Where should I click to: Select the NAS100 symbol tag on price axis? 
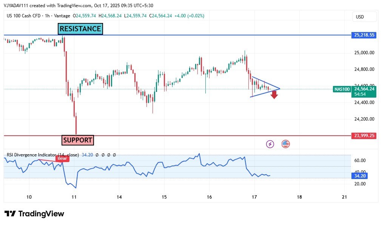pyautogui.click(x=342, y=89)
